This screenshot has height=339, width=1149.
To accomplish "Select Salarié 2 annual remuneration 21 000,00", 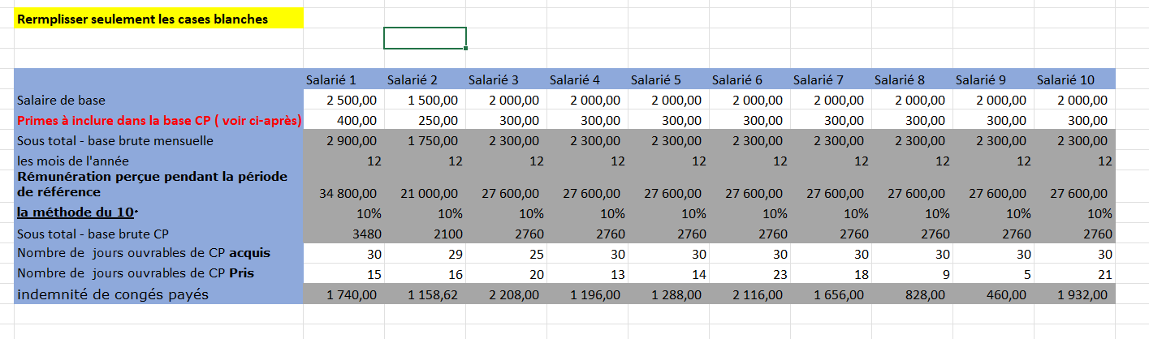I will (429, 193).
